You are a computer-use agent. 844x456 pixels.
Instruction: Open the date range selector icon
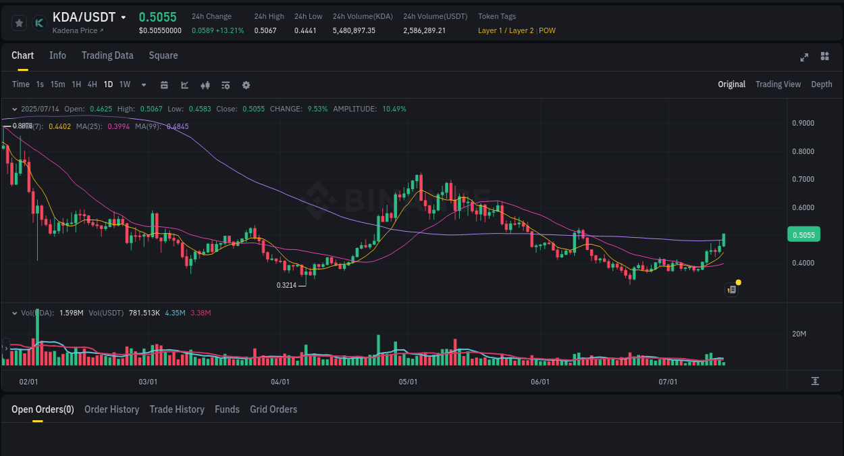[164, 84]
